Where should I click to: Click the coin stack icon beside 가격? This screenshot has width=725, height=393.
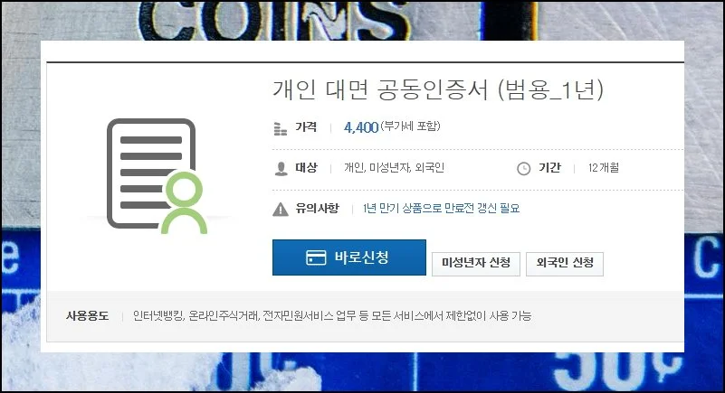click(x=281, y=128)
